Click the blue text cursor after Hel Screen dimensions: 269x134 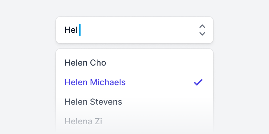point(80,30)
